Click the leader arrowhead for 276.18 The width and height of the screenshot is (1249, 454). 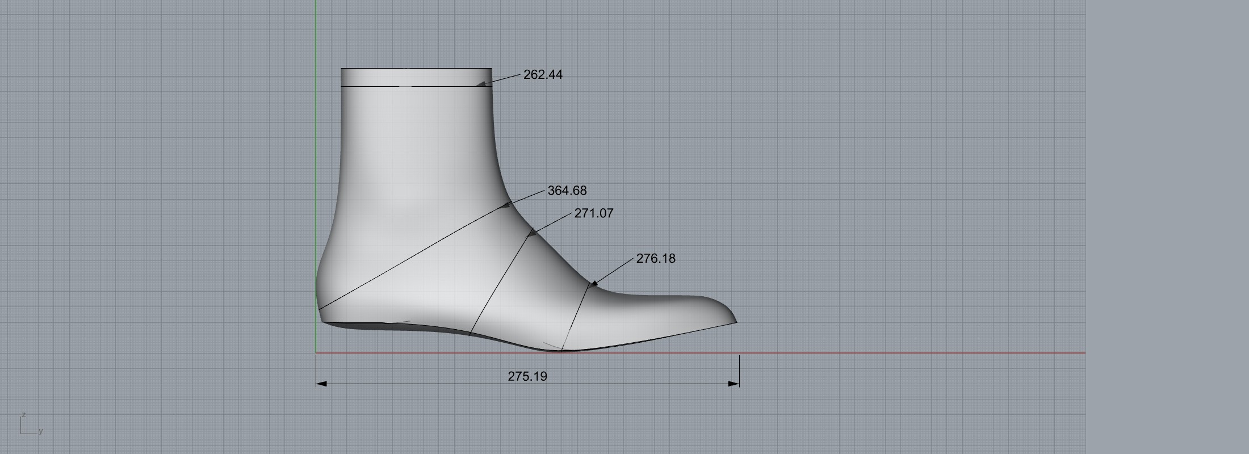(x=594, y=283)
